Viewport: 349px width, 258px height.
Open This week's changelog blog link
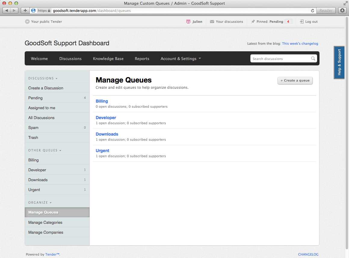pos(300,43)
